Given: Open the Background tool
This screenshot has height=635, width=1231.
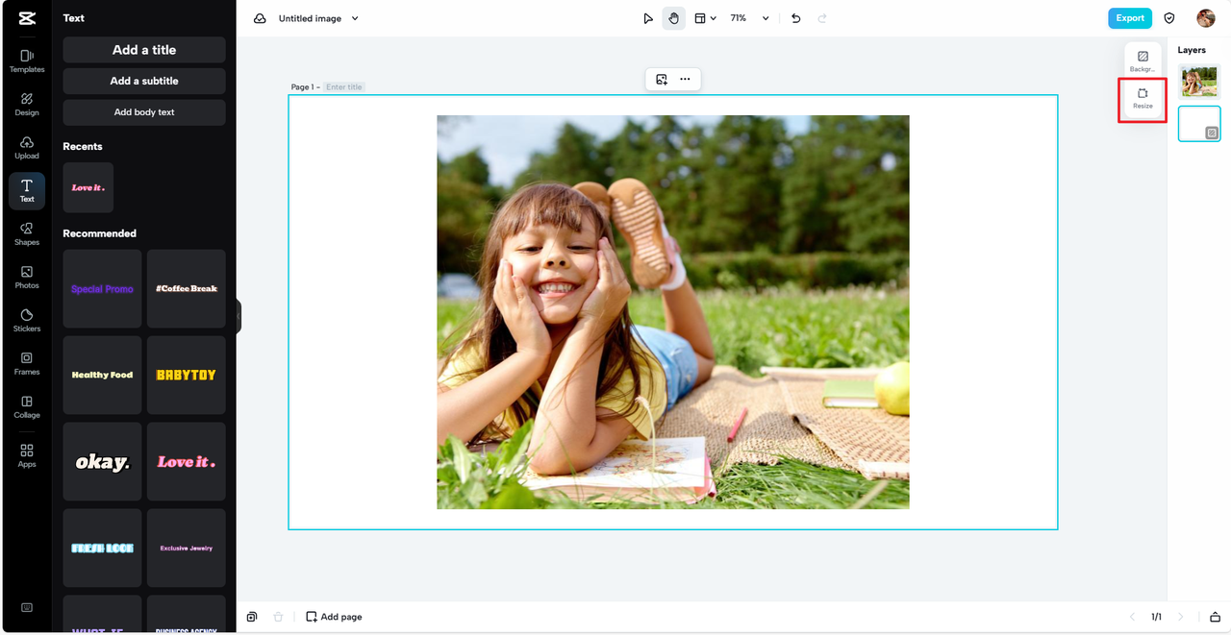Looking at the screenshot, I should click(x=1143, y=61).
